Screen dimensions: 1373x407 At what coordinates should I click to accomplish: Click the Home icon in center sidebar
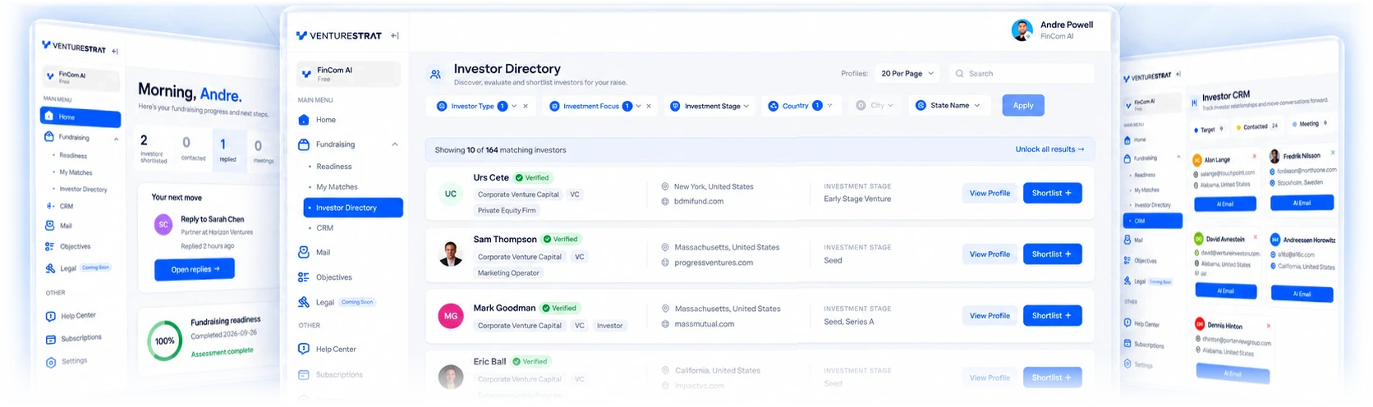tap(304, 120)
